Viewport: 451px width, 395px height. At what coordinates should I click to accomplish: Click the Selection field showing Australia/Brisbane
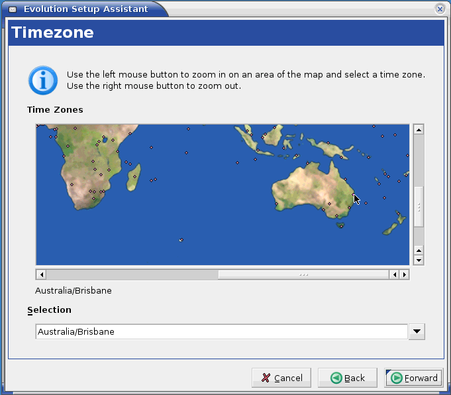tap(221, 331)
